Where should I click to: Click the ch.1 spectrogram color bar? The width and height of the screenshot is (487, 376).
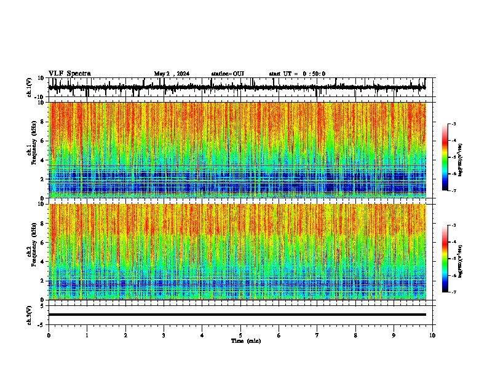point(445,157)
